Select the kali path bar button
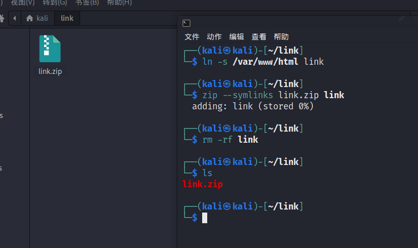The height and width of the screenshot is (248, 418). pyautogui.click(x=37, y=18)
